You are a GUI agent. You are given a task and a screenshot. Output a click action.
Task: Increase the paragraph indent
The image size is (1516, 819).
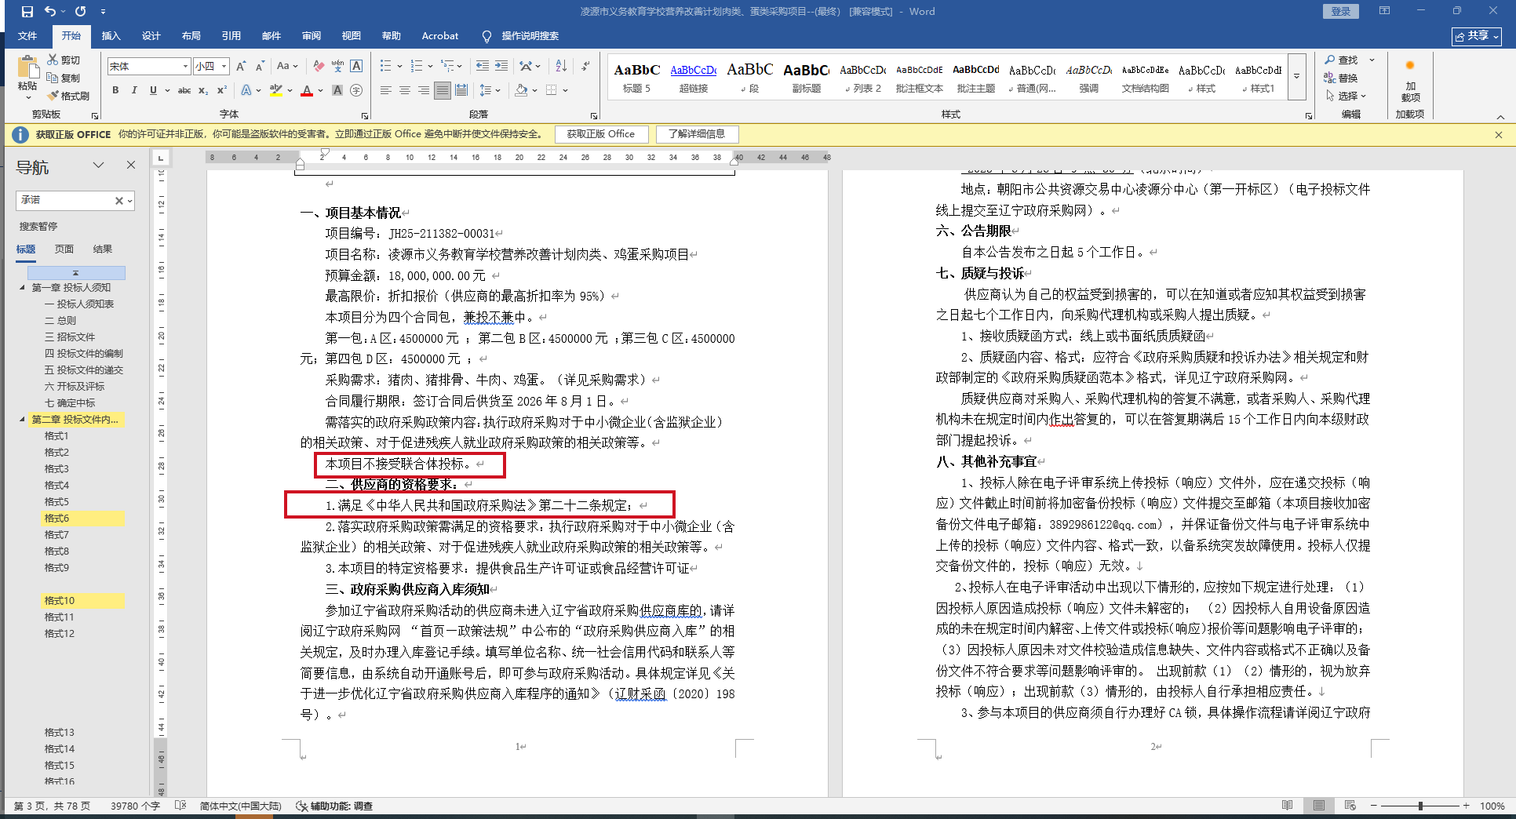pyautogui.click(x=501, y=66)
